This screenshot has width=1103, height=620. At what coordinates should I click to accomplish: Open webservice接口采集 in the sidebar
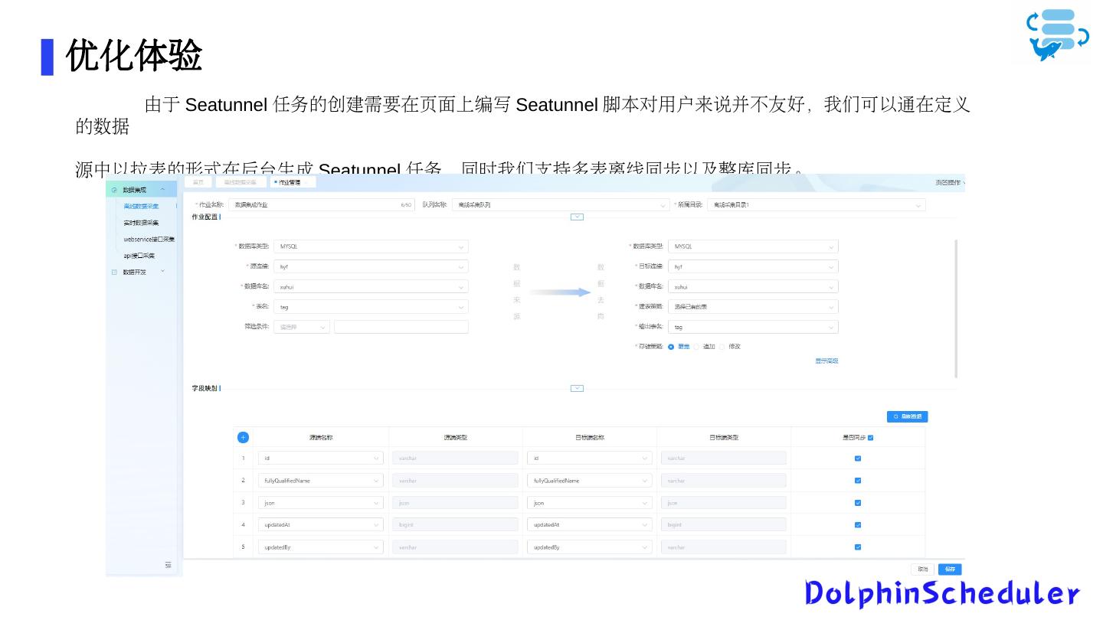(x=149, y=240)
